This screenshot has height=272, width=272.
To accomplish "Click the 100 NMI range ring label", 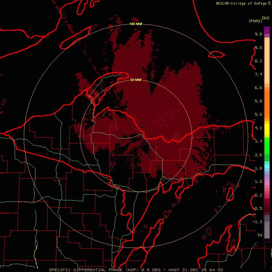I will pos(136,24).
